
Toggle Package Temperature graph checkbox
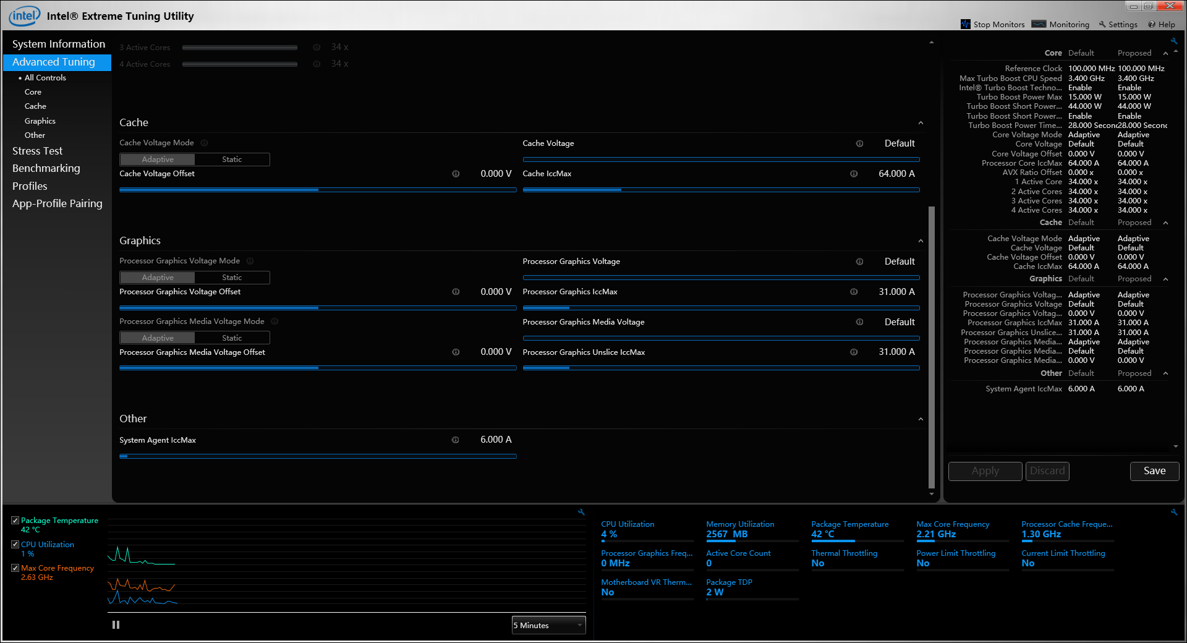[15, 521]
